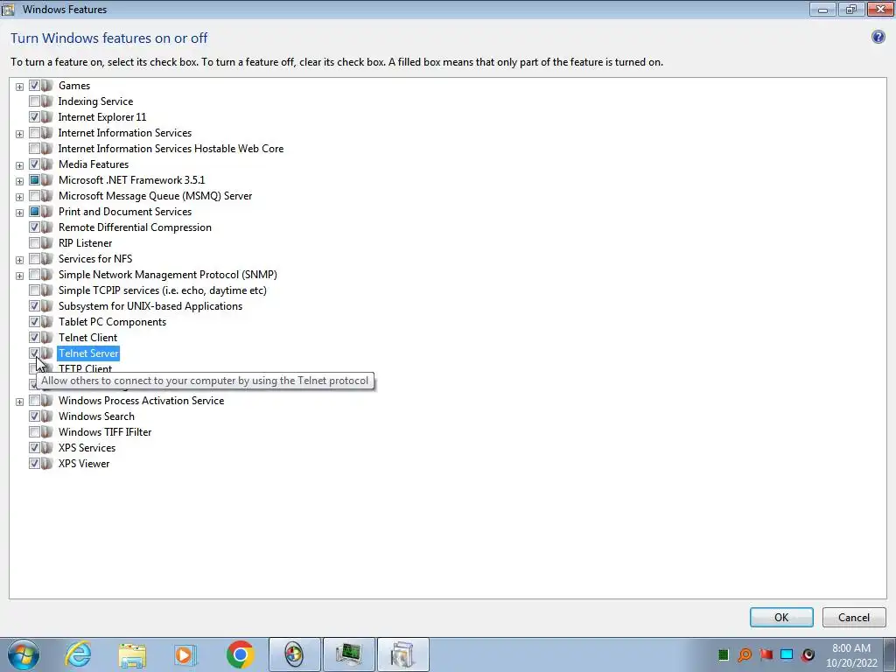This screenshot has height=672, width=896.
Task: Expand Windows Process Activation Service node
Action: [x=19, y=402]
